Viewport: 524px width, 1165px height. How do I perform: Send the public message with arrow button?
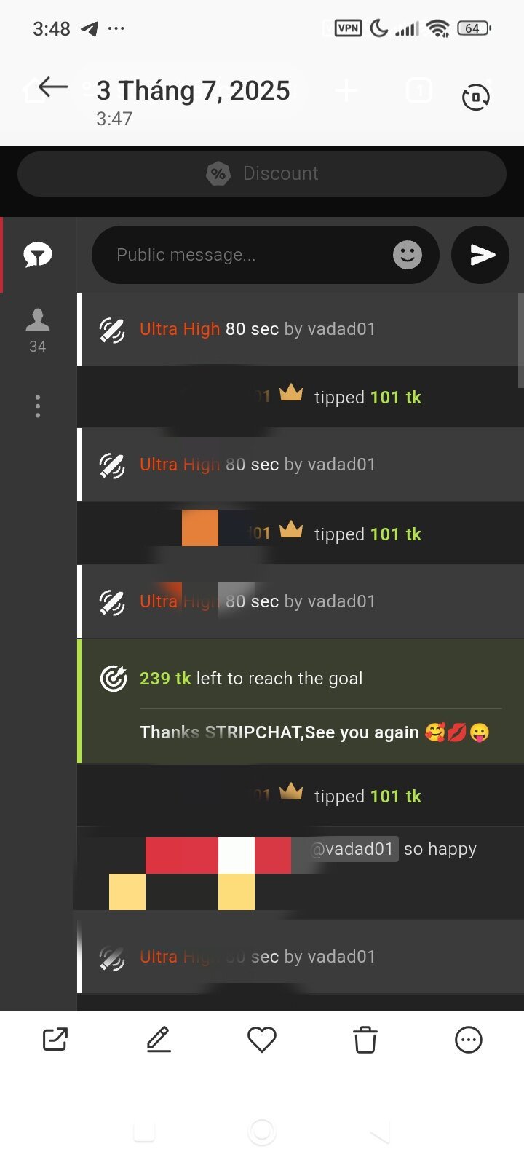480,255
